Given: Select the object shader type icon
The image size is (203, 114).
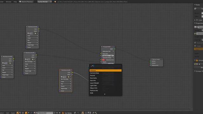Looking at the screenshot, I should pyautogui.click(x=26, y=113).
